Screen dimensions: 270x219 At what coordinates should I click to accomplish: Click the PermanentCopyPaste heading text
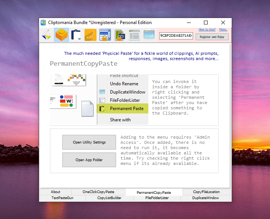(84, 63)
